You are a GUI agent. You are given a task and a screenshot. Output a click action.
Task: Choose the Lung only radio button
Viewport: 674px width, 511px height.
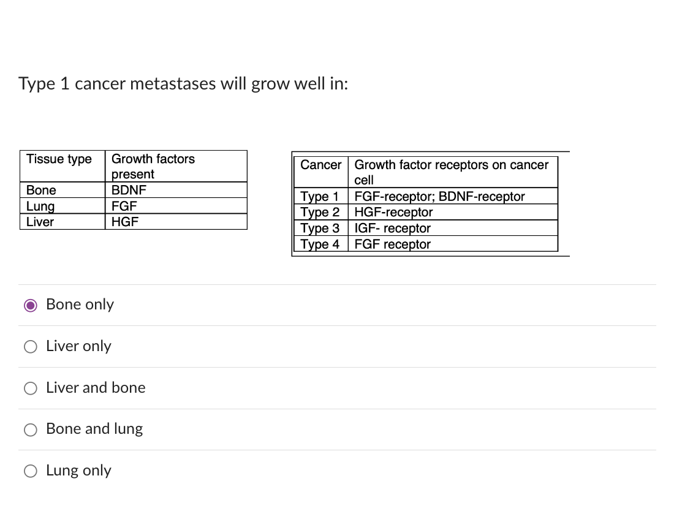pos(30,471)
